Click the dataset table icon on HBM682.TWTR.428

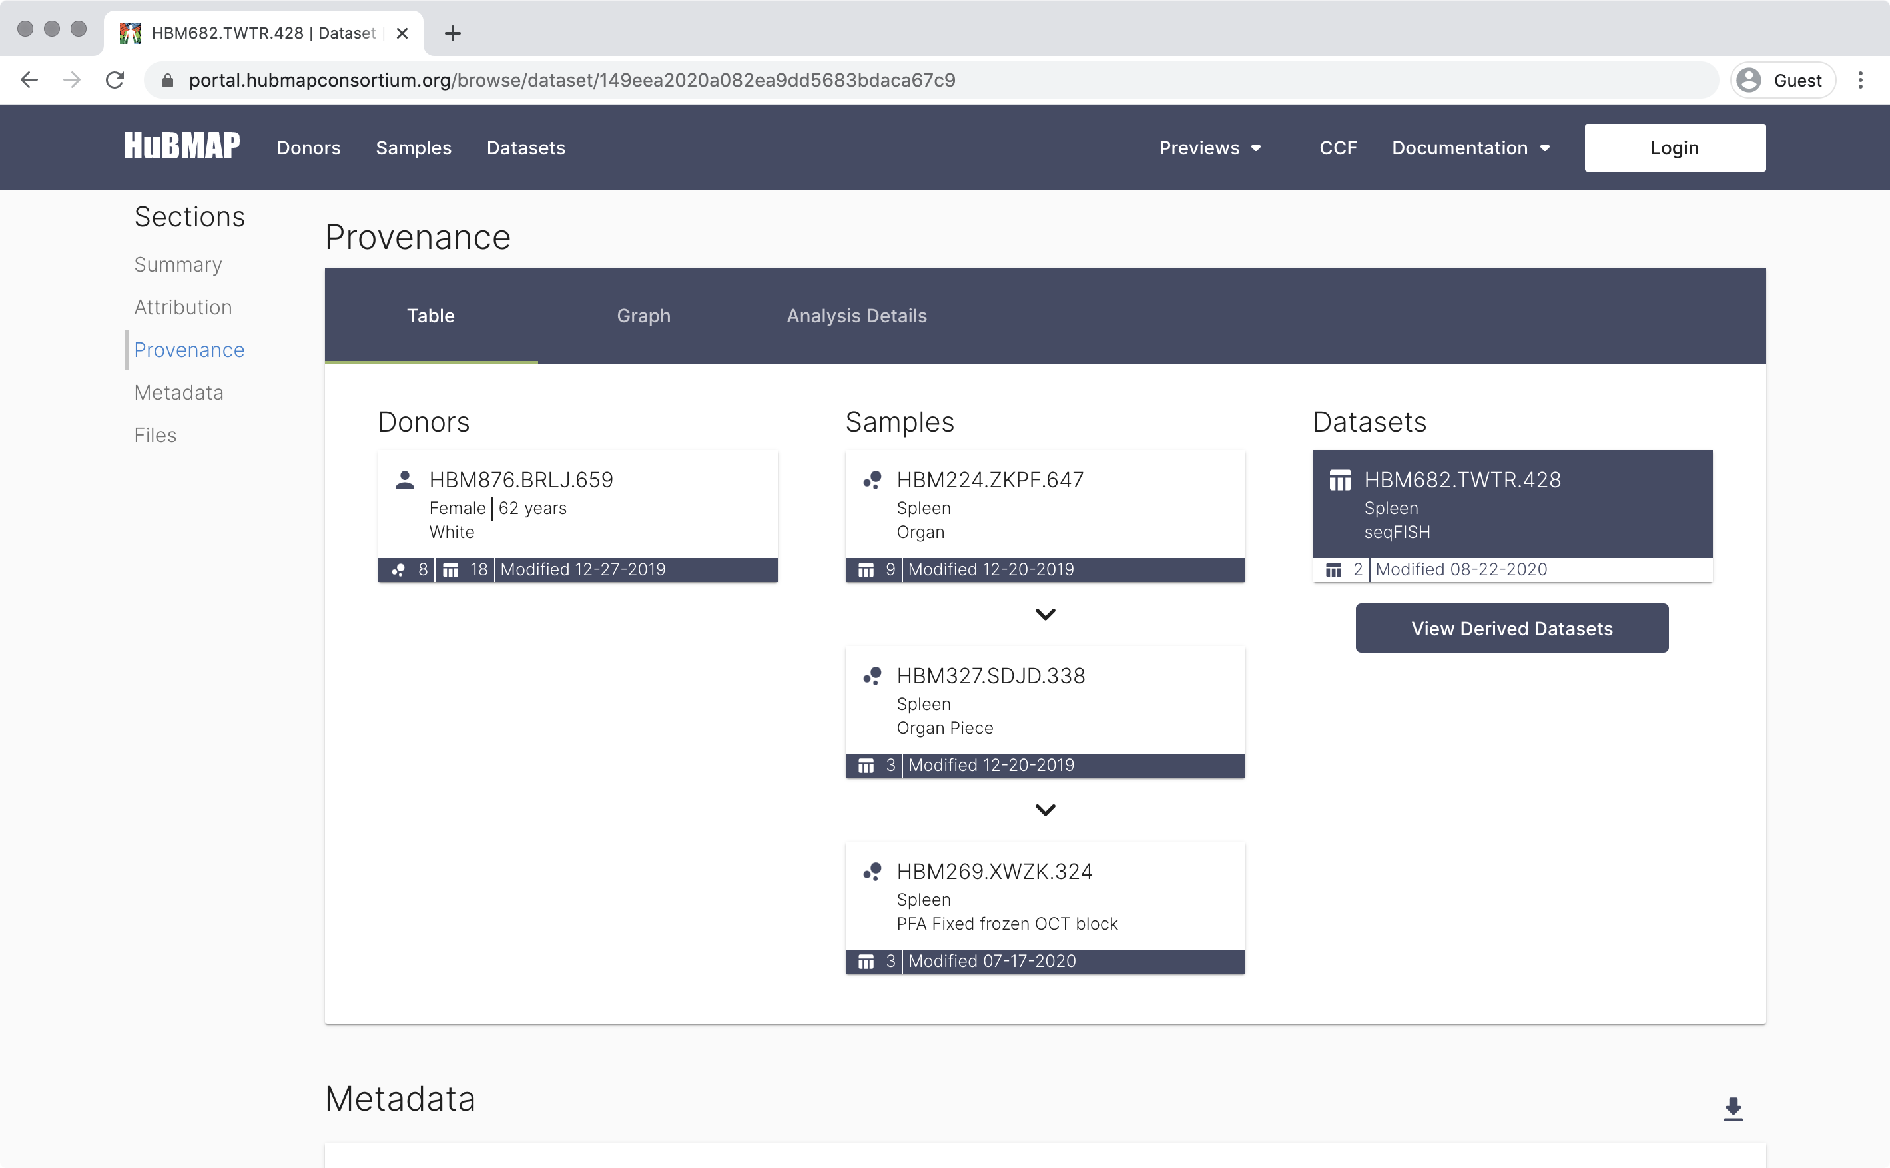coord(1340,479)
